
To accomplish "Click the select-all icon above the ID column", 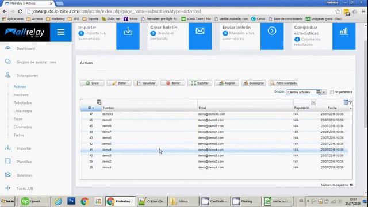I will (x=99, y=102).
